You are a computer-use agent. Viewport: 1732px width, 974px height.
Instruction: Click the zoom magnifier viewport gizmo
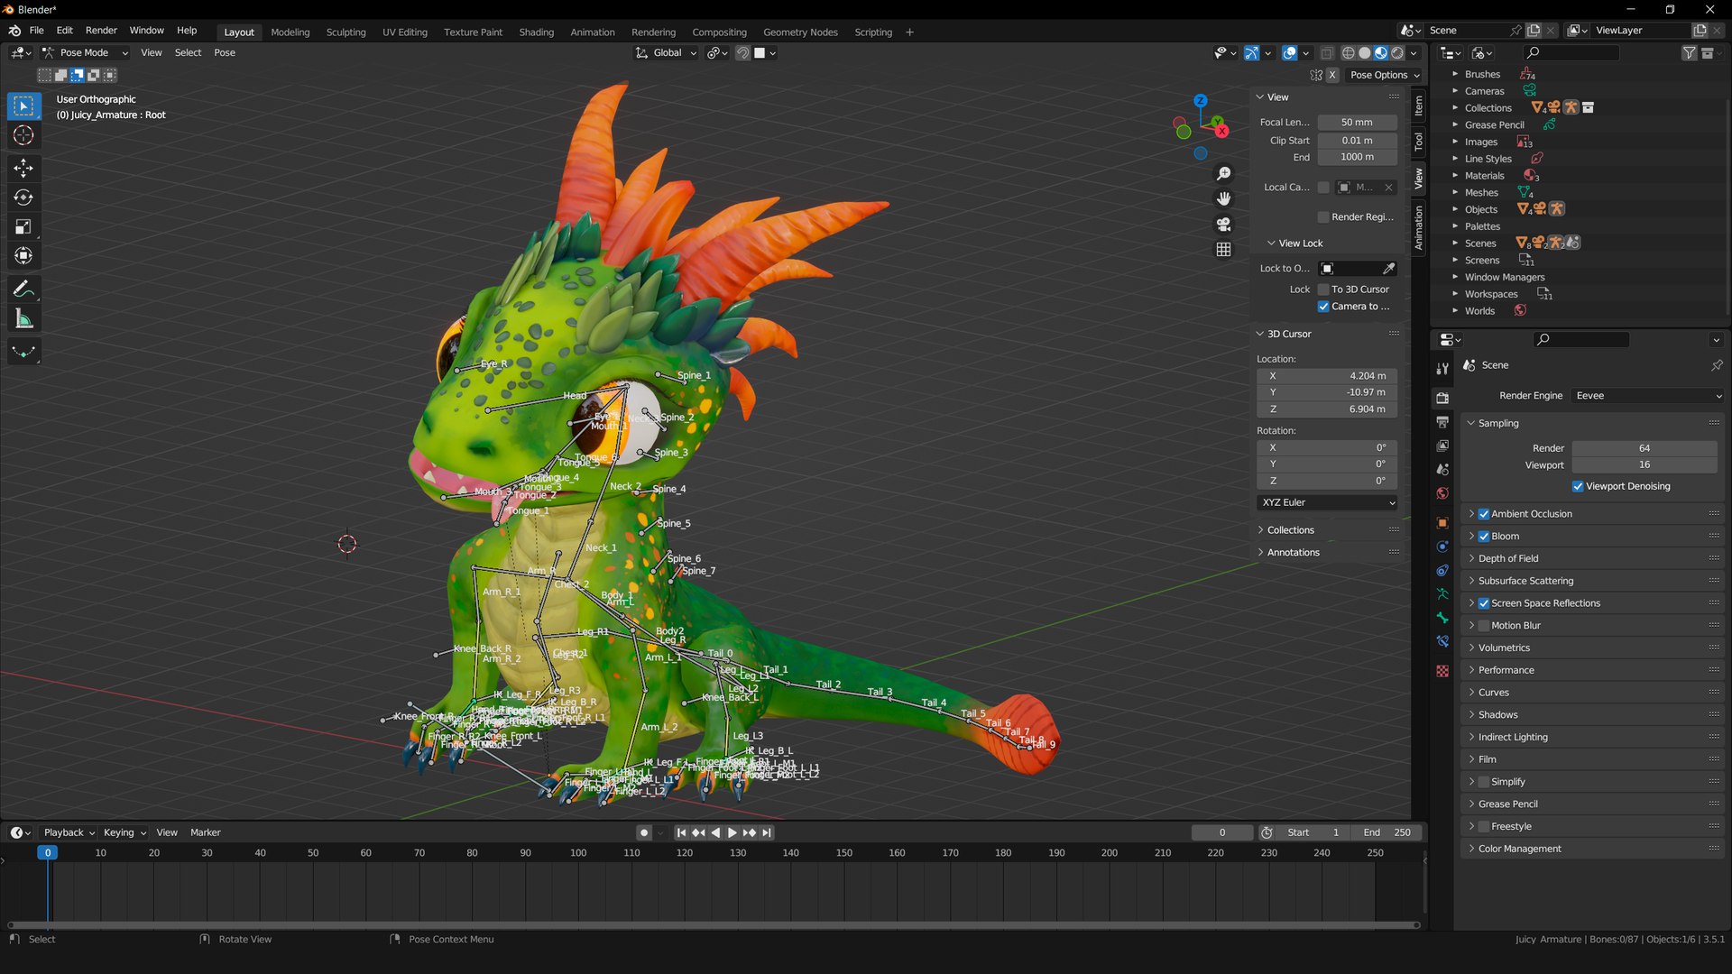1223,173
